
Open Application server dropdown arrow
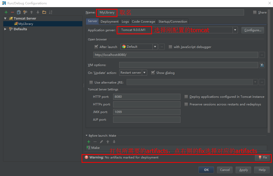coord(235,30)
